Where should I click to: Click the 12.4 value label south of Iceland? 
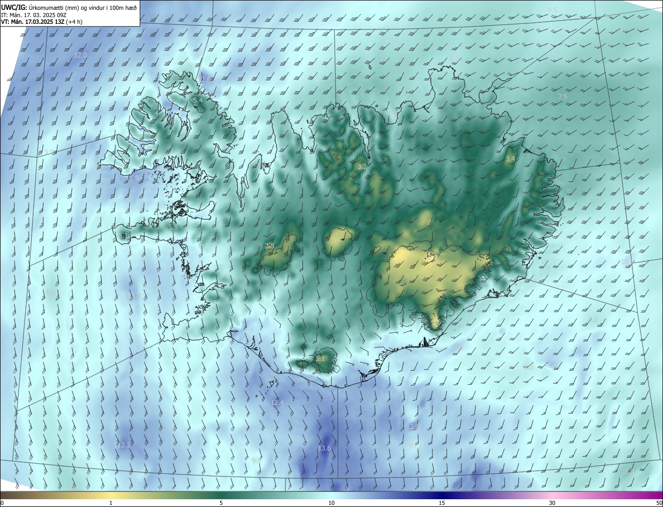click(x=278, y=403)
